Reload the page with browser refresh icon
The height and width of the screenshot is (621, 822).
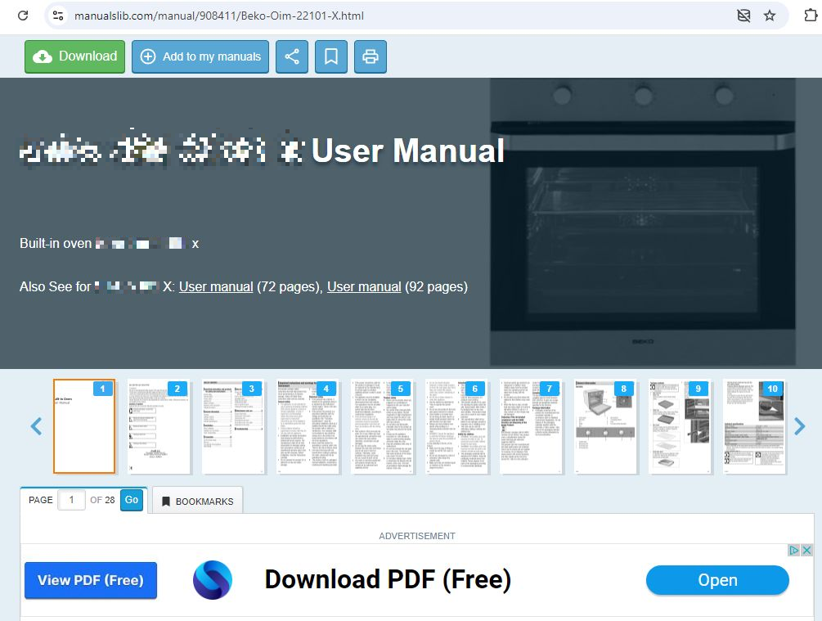point(23,16)
